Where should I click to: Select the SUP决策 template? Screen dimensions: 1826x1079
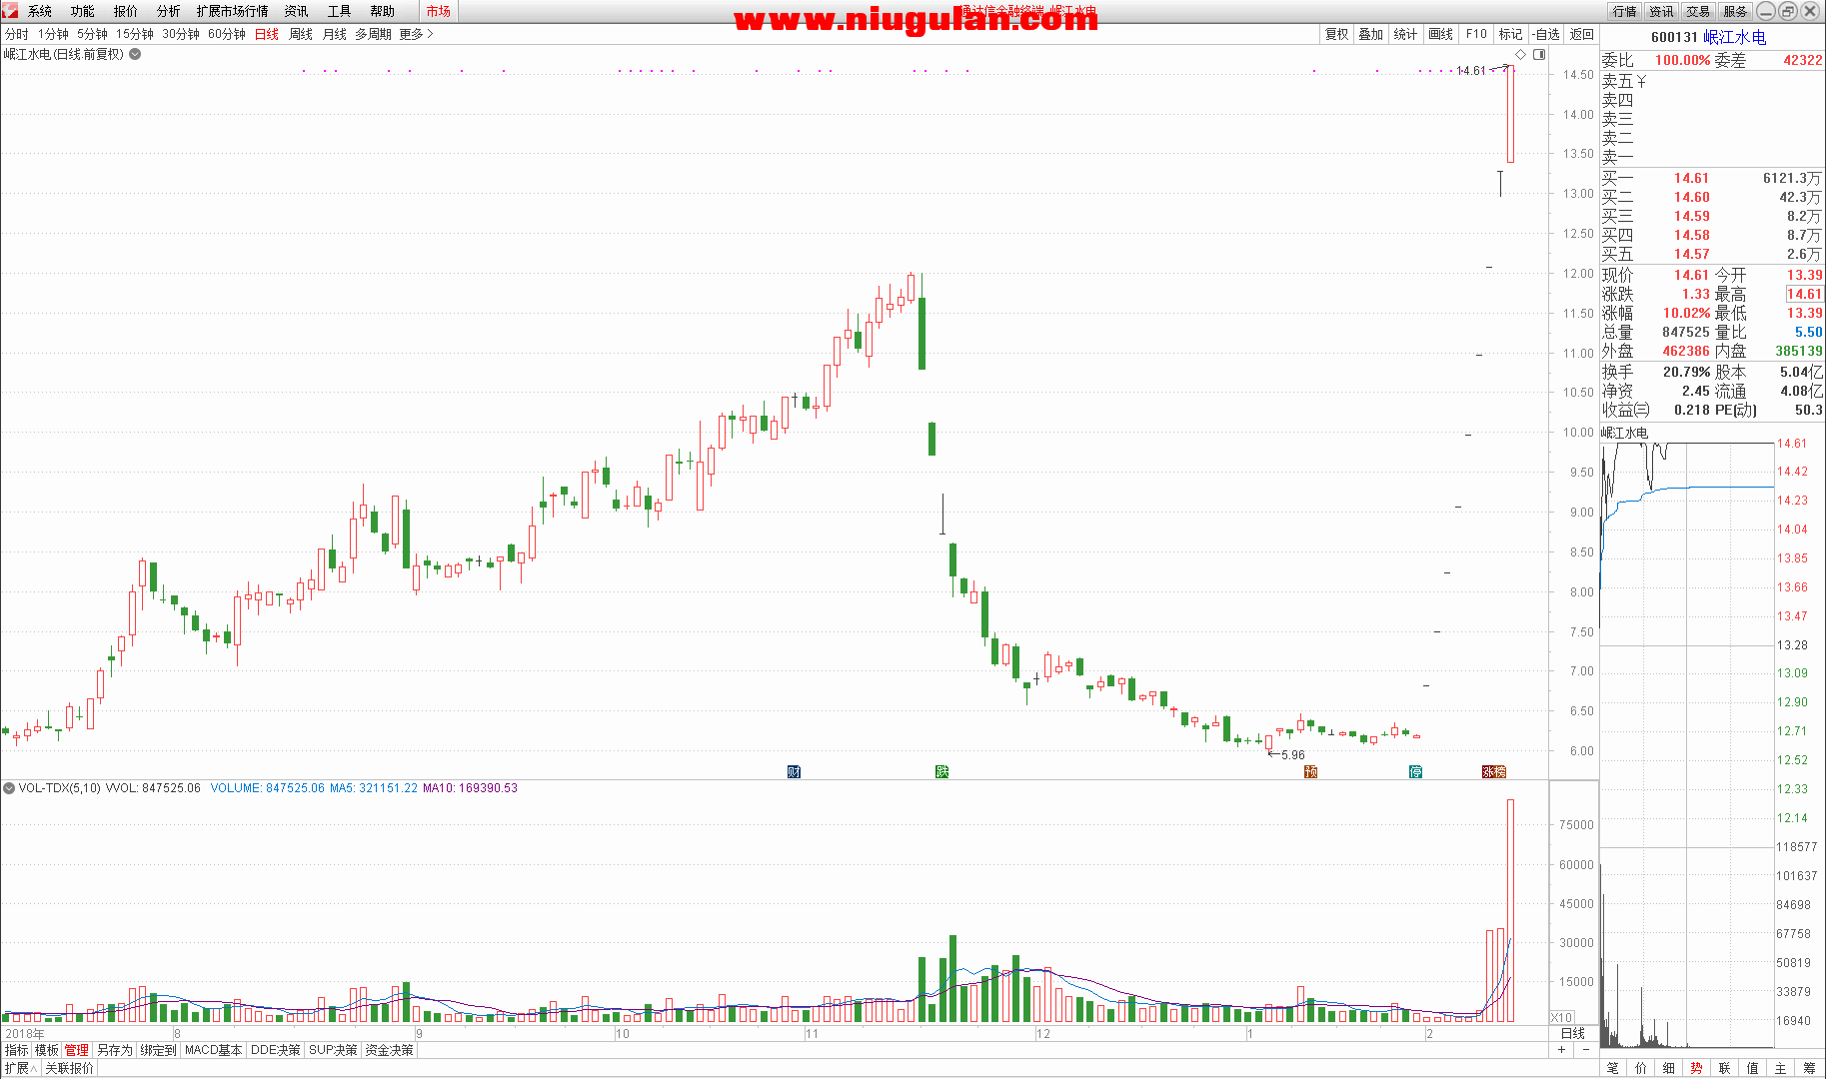(334, 1050)
